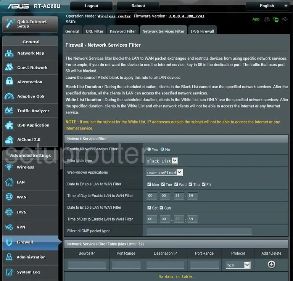Viewport: 293px width, 281px height.
Task: Open the Filter table type Black List dropdown
Action: point(162,161)
